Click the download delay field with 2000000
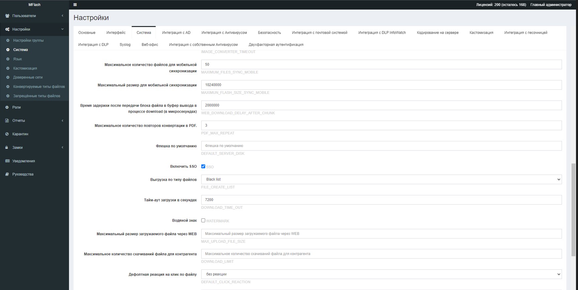The image size is (578, 290). click(x=381, y=105)
